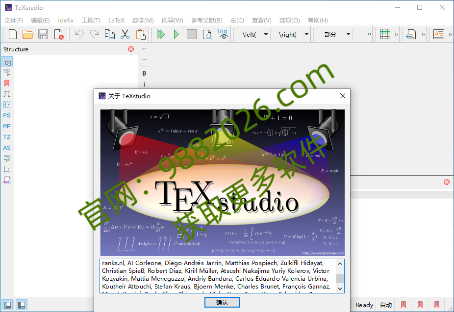Click Ready status text

pos(364,305)
